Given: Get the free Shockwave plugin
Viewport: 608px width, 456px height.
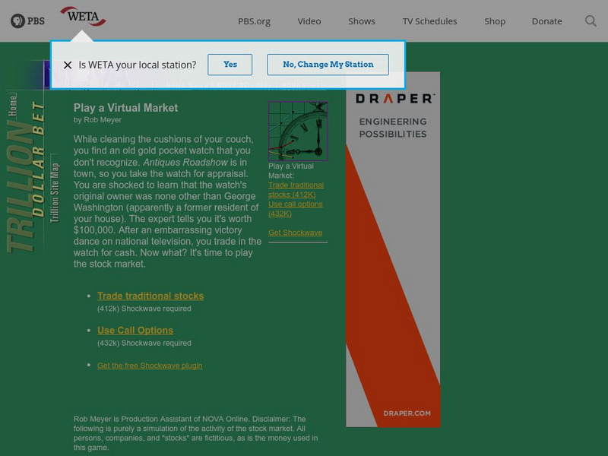Looking at the screenshot, I should pos(149,365).
